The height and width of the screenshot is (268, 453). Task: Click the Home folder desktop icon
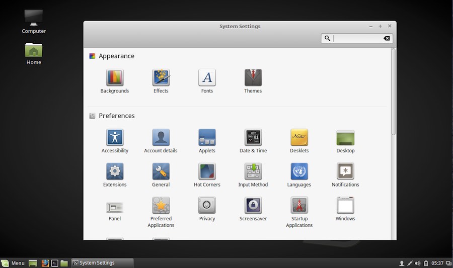(x=34, y=50)
